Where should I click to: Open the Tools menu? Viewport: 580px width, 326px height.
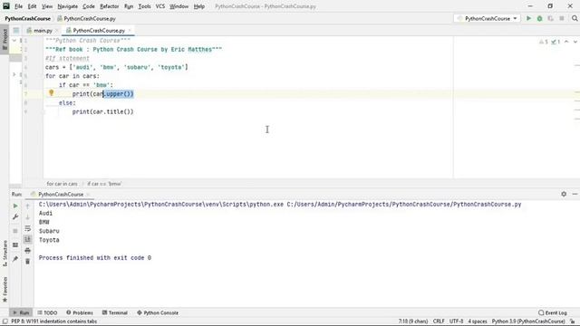pyautogui.click(x=144, y=6)
